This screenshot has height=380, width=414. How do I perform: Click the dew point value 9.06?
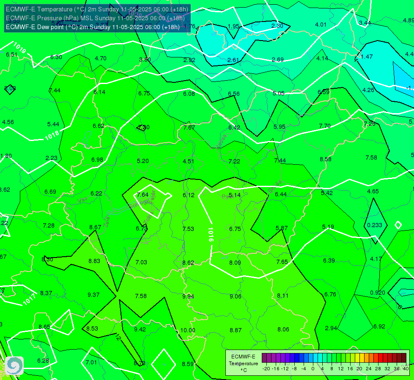235,296
